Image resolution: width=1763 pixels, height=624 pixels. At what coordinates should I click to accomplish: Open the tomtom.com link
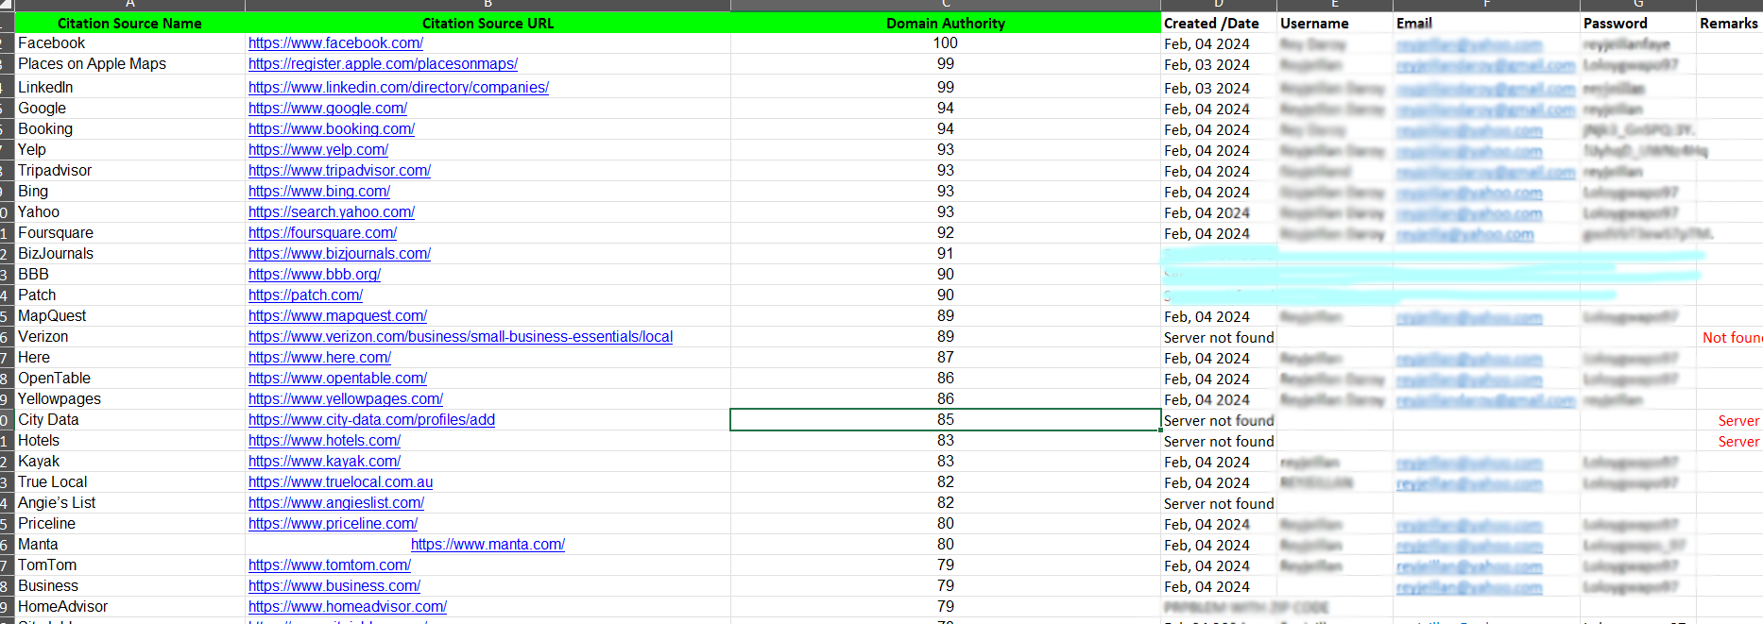pos(329,565)
